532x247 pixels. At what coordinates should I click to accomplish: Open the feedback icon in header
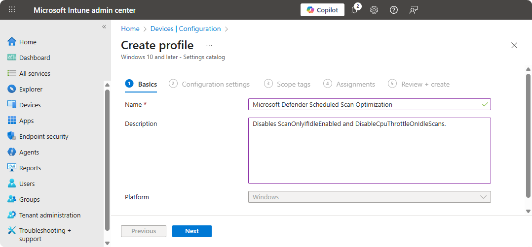click(x=414, y=10)
